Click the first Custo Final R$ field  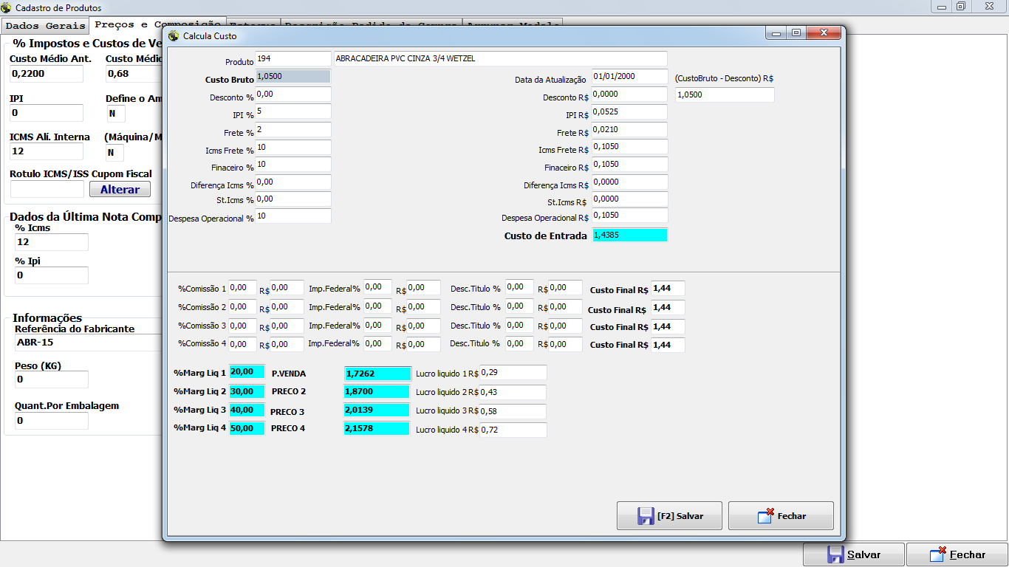click(x=668, y=289)
